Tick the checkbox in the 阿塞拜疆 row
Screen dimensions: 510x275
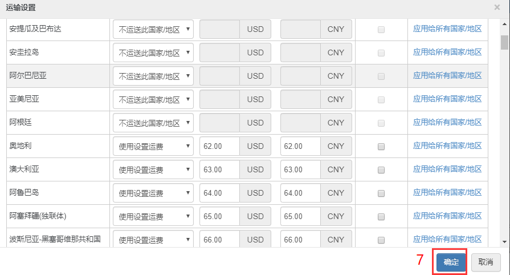(x=381, y=217)
